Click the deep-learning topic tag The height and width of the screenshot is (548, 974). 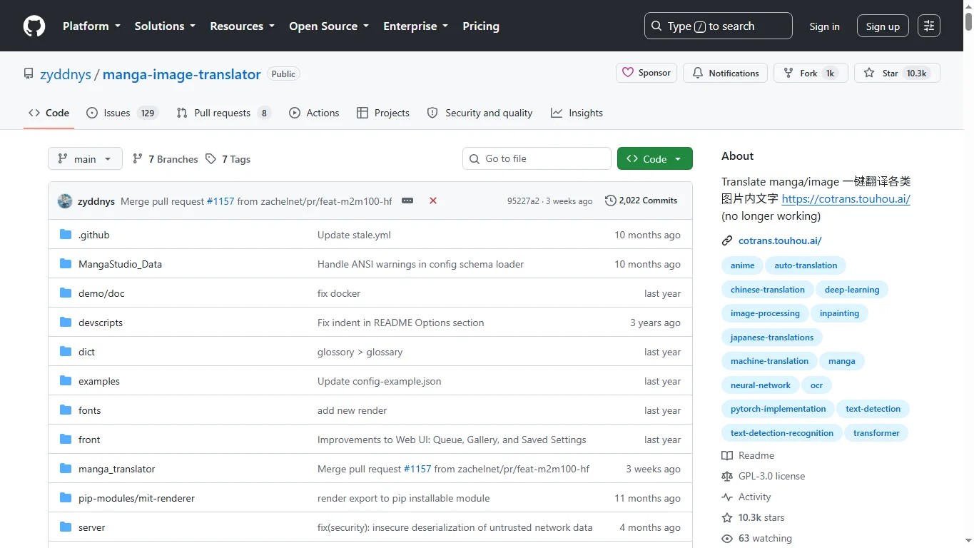click(x=851, y=290)
